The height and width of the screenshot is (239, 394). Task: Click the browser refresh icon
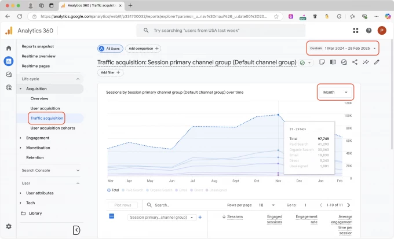20,16
